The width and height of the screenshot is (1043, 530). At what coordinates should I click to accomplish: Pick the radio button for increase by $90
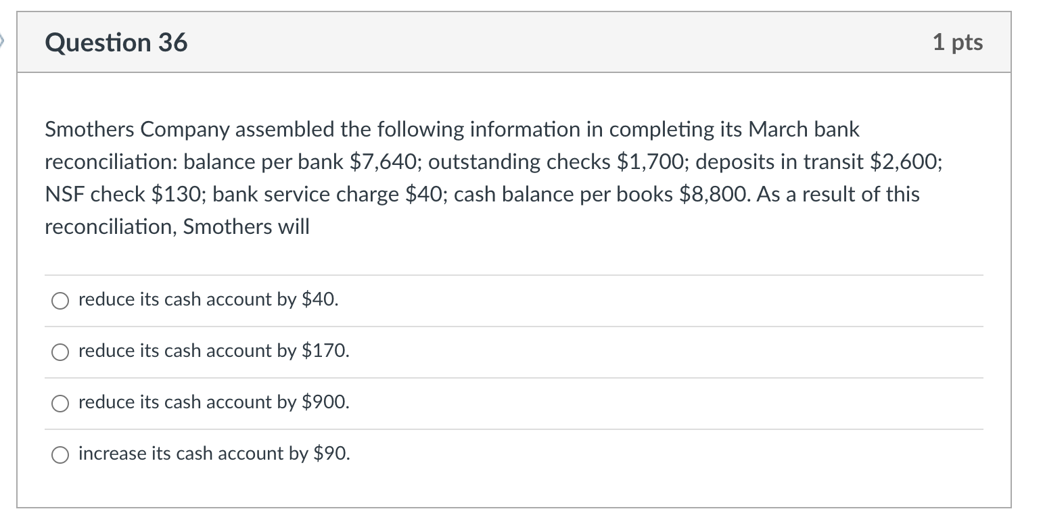[x=60, y=455]
